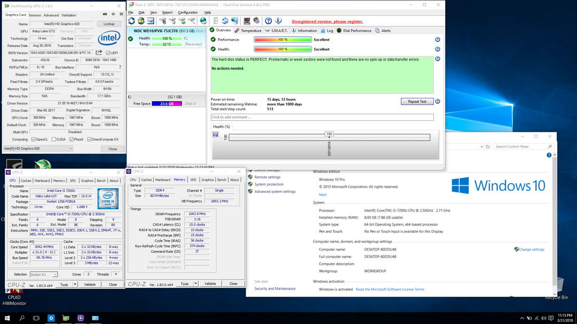Click the Unregistered version, please register link
This screenshot has height=324, width=577.
pos(327,21)
